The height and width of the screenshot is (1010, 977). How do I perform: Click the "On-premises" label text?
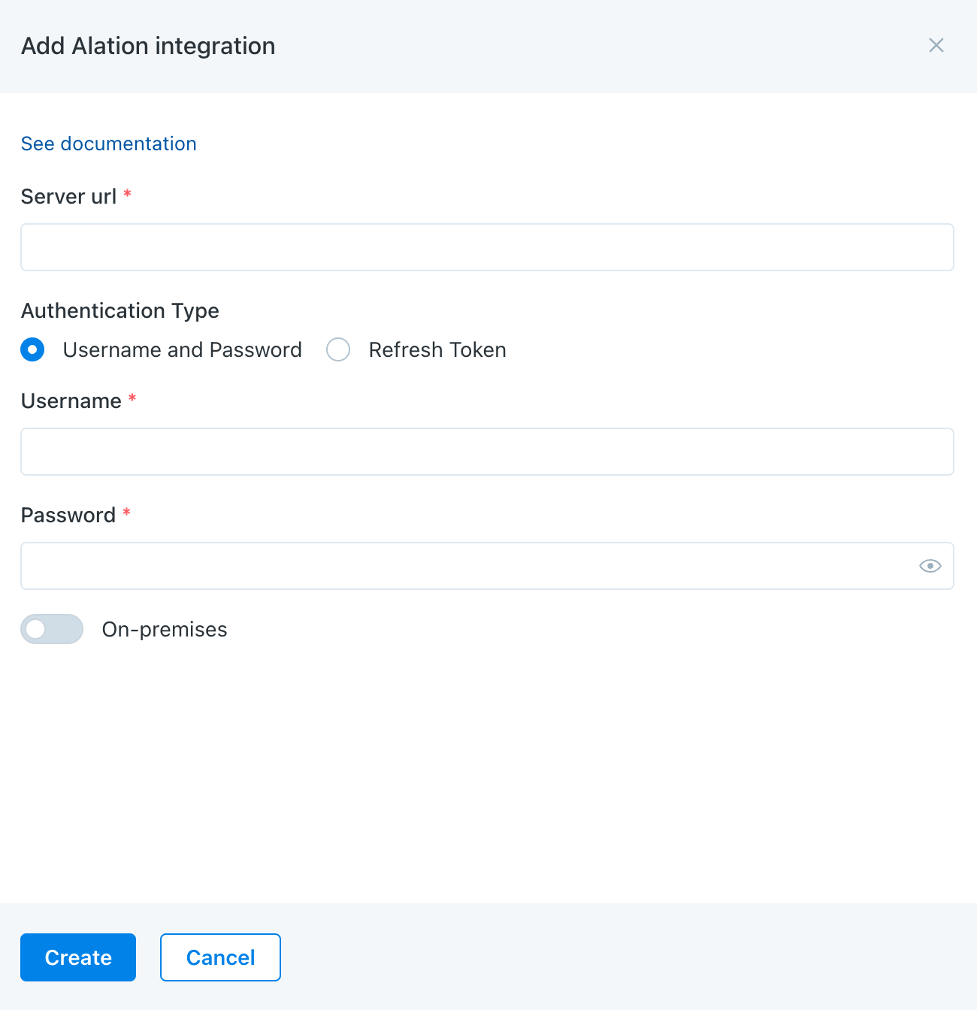tap(165, 630)
